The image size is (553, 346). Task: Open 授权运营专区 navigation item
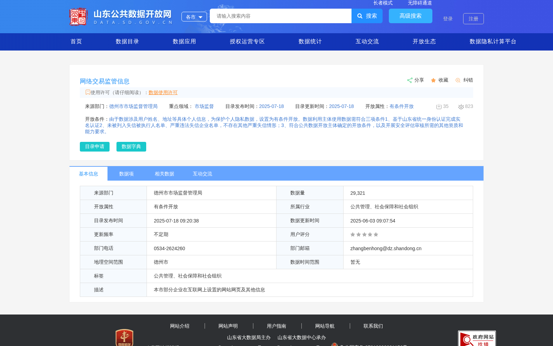247,42
